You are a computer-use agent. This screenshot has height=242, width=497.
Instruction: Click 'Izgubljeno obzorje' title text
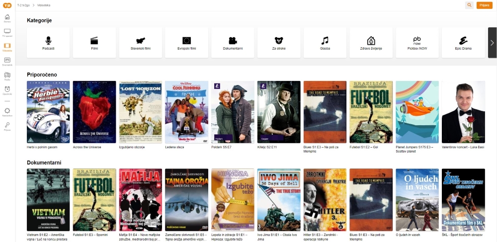pos(132,147)
